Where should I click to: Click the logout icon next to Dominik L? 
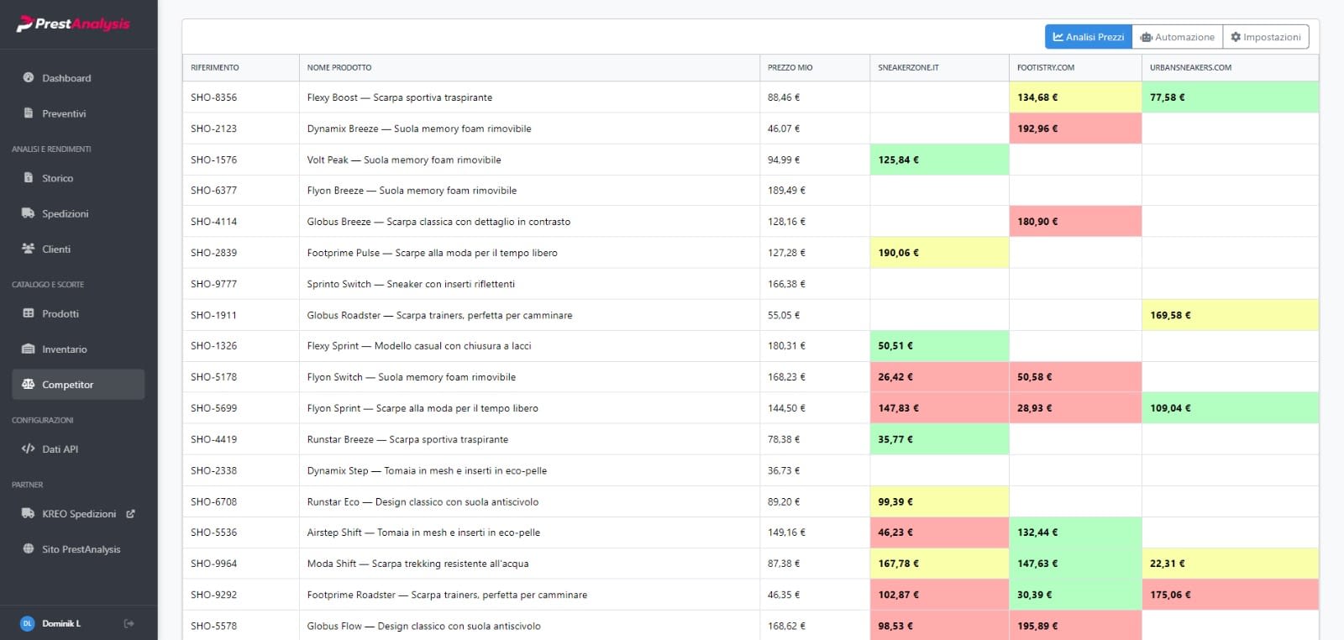coord(129,623)
